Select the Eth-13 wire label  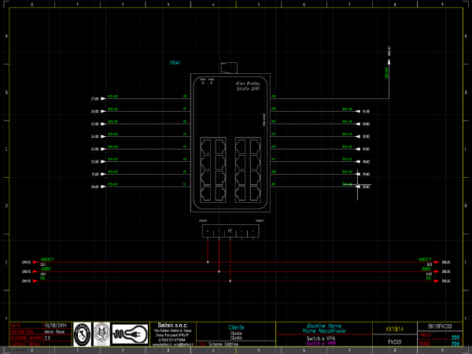347,135
